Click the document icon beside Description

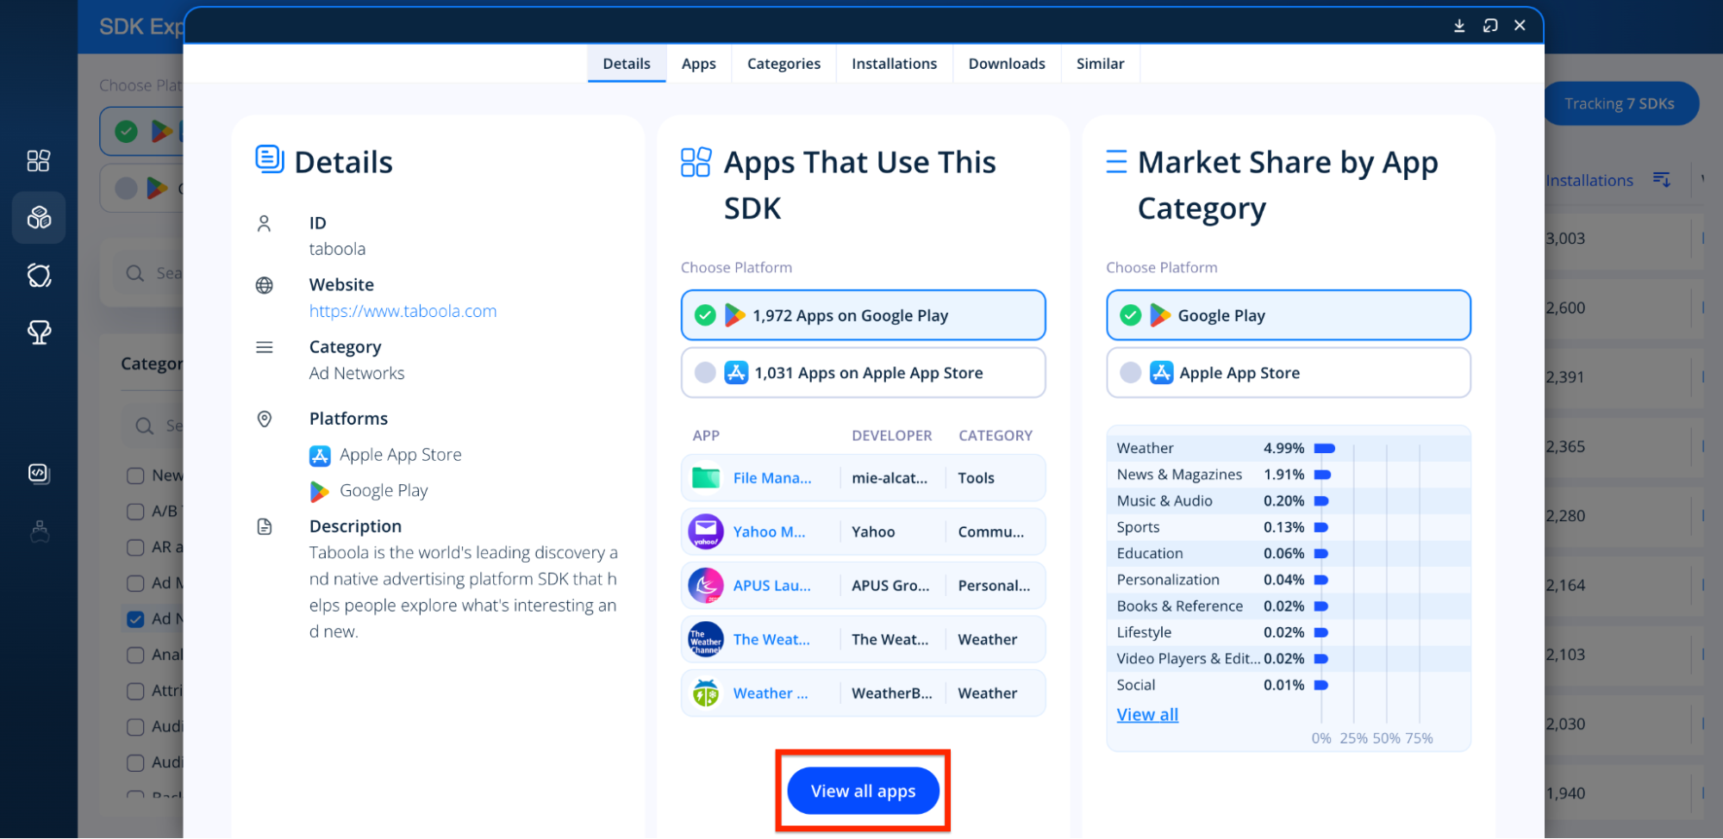click(x=265, y=526)
